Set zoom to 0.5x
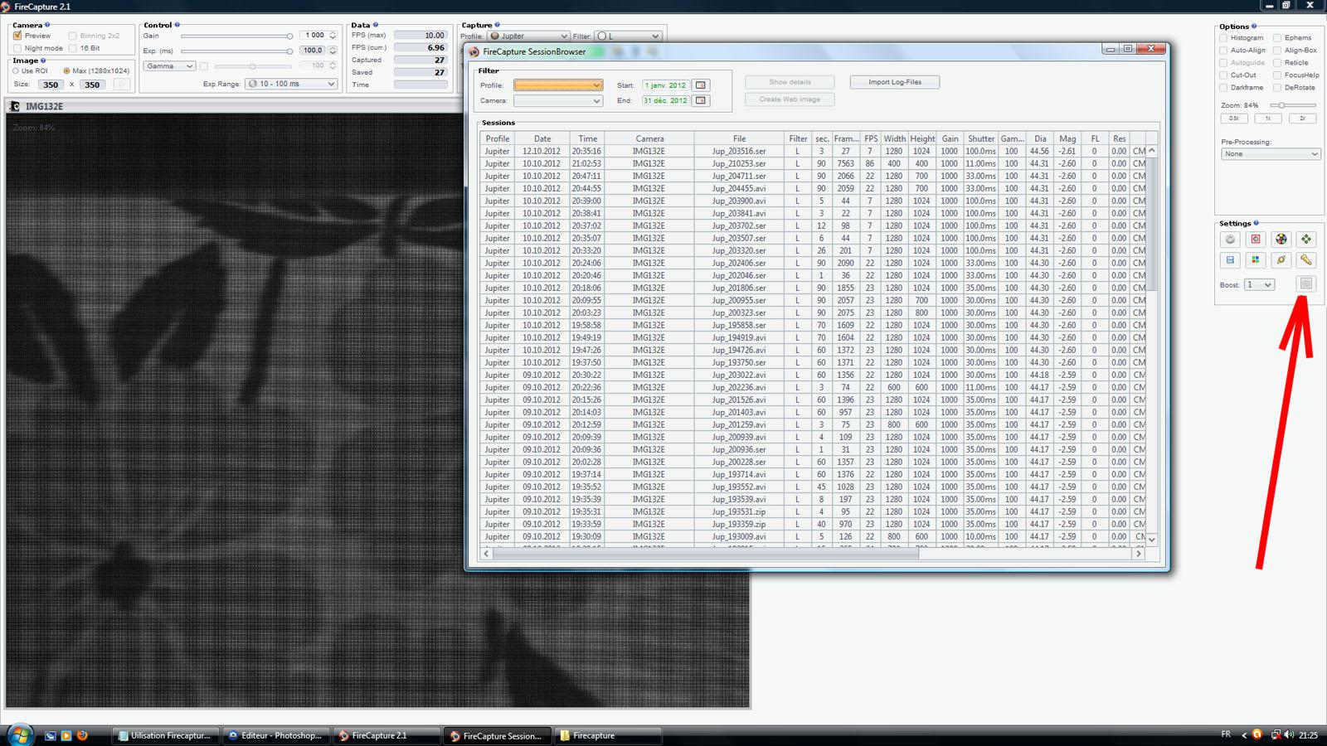The width and height of the screenshot is (1327, 746). point(1234,119)
